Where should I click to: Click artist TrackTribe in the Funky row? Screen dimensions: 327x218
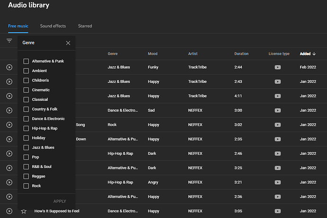pos(197,67)
